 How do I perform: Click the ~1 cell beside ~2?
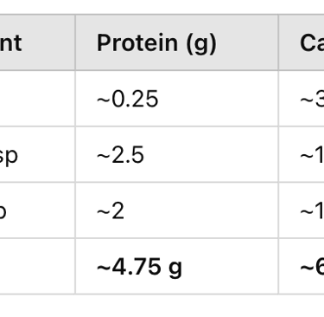[302, 210]
